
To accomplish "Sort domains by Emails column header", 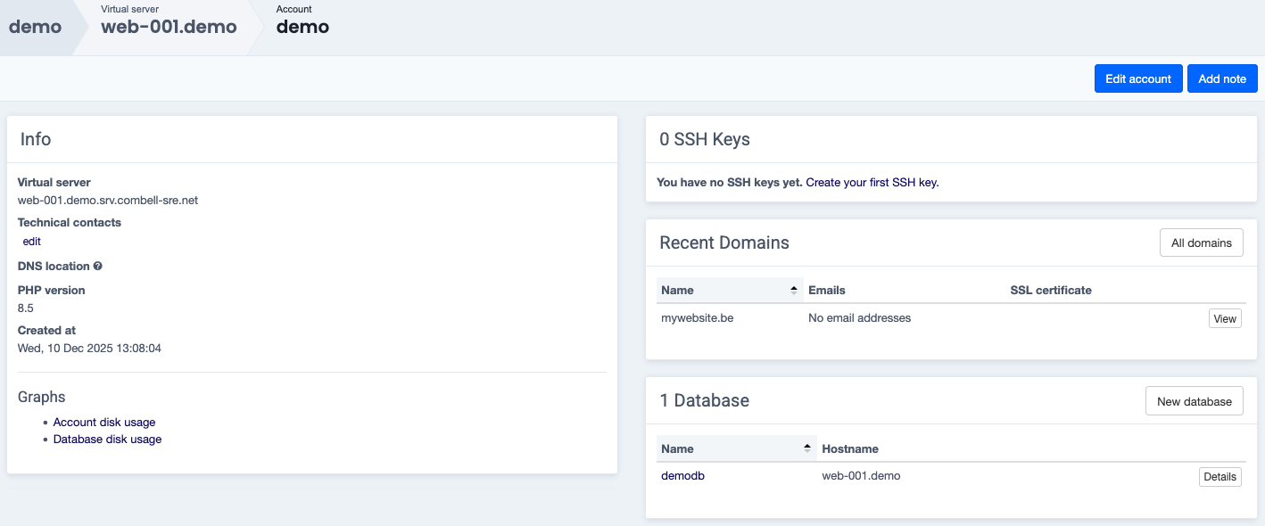I will [x=827, y=290].
